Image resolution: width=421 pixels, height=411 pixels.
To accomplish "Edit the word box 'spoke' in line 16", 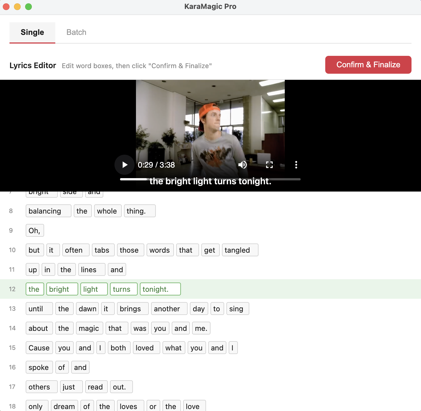I will pyautogui.click(x=39, y=367).
